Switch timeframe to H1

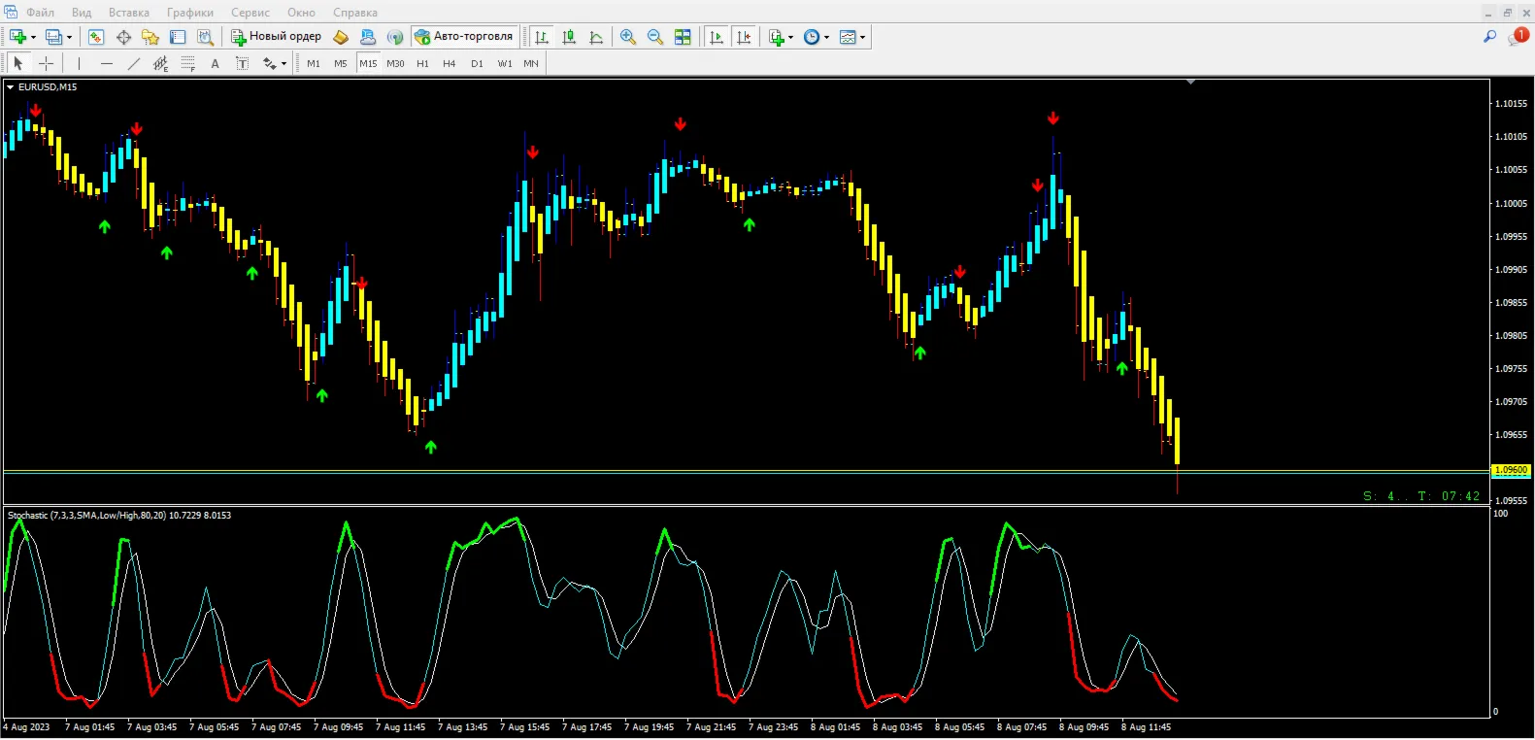[422, 63]
